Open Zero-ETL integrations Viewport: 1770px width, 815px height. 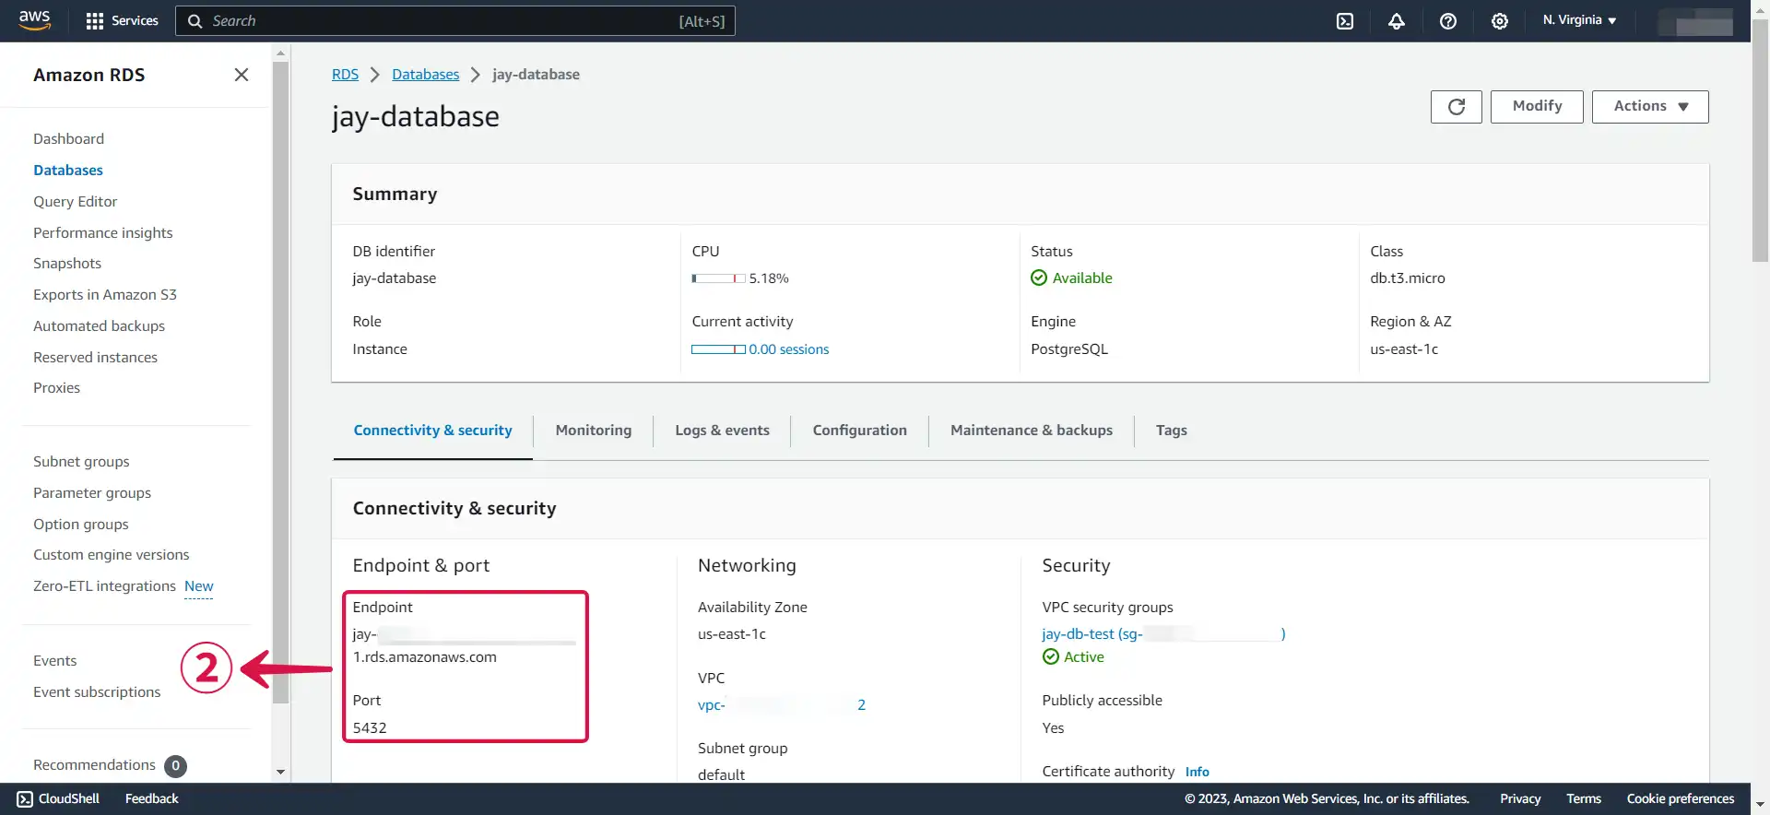(104, 586)
